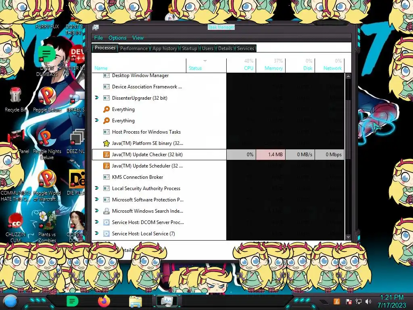
Task: Expand Service Host: DCOM Server Process
Action: click(97, 222)
